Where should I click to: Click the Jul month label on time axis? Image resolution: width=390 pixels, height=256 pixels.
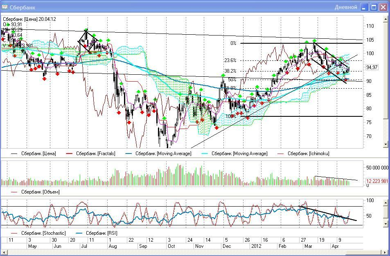click(84, 246)
